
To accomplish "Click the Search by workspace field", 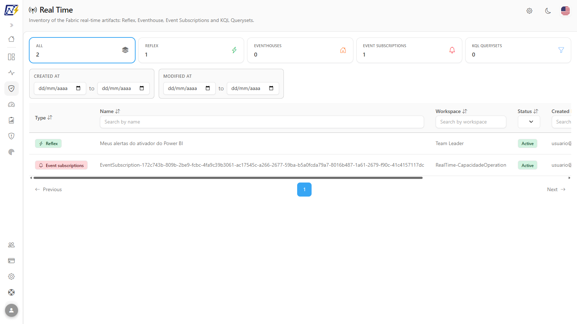I will tap(471, 122).
